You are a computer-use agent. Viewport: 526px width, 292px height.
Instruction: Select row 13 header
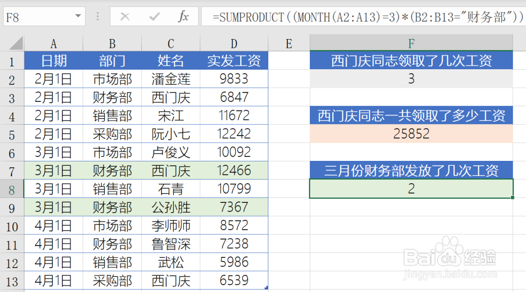(x=12, y=281)
